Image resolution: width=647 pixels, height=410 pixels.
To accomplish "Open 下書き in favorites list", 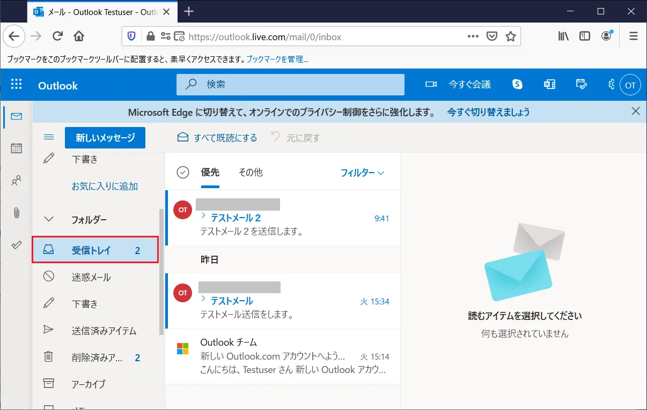I will [95, 159].
